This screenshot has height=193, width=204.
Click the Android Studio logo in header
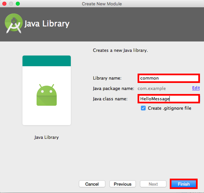point(13,24)
